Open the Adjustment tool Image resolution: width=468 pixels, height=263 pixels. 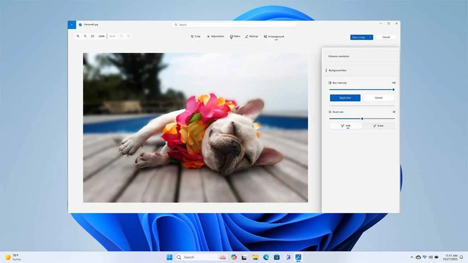click(x=215, y=36)
